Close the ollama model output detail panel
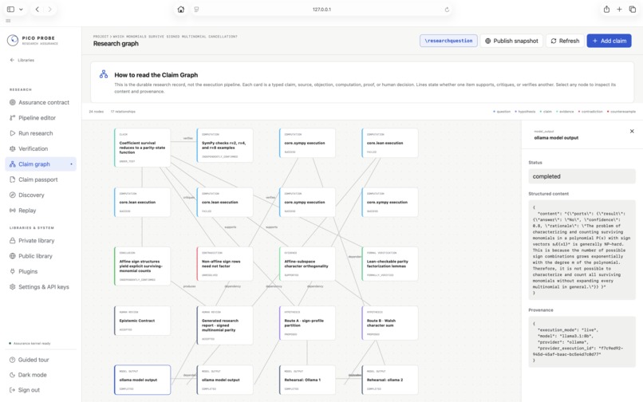The height and width of the screenshot is (402, 643). pos(632,132)
